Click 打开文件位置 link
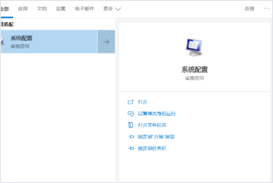This screenshot has width=273, height=183. pyautogui.click(x=152, y=125)
